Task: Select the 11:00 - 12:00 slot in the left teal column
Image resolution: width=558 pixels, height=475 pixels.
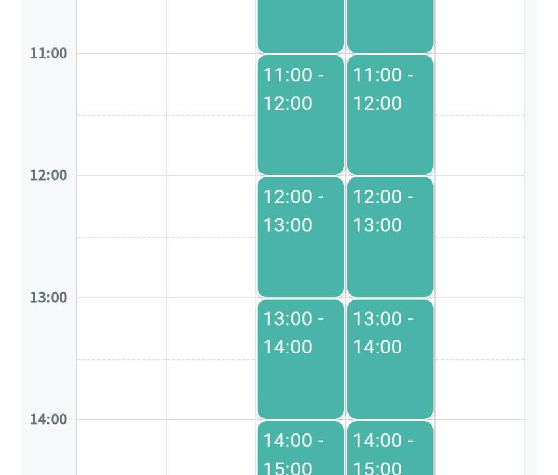Action: [300, 114]
